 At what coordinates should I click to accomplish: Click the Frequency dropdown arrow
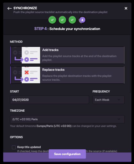tap(119, 100)
